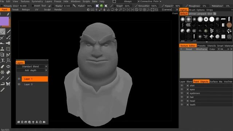The width and height of the screenshot is (233, 131).
Task: Click the grid icon in viewport toolbar
Action: 145,10
